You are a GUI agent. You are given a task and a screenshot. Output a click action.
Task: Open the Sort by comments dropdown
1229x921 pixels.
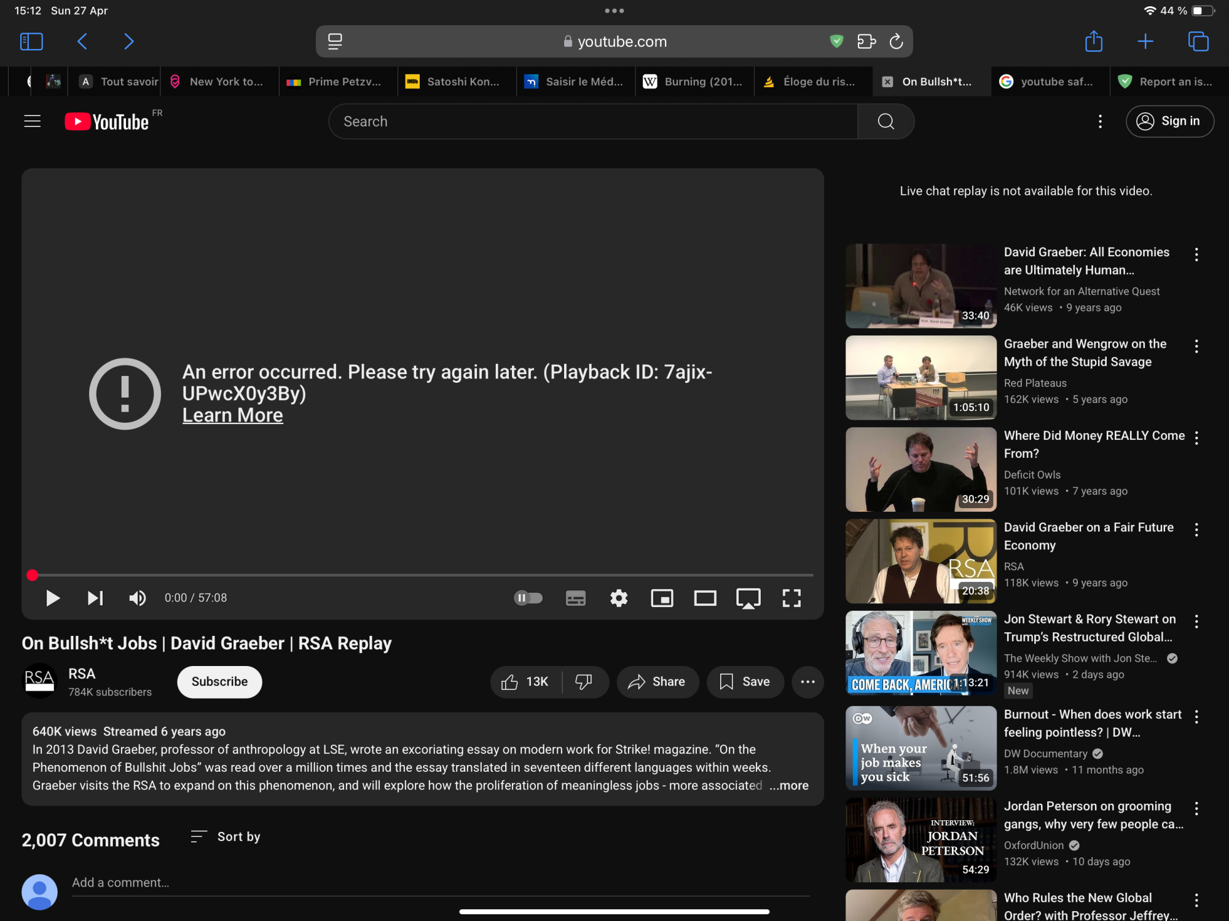pyautogui.click(x=225, y=836)
